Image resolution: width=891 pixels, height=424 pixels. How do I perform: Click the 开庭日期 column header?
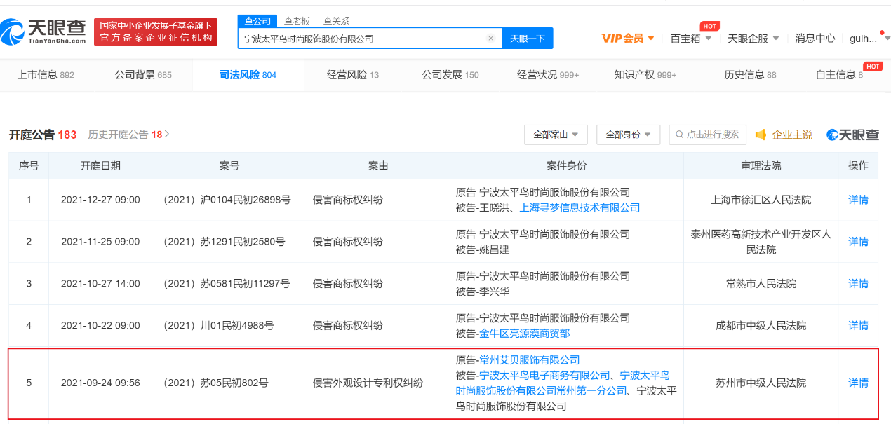100,166
